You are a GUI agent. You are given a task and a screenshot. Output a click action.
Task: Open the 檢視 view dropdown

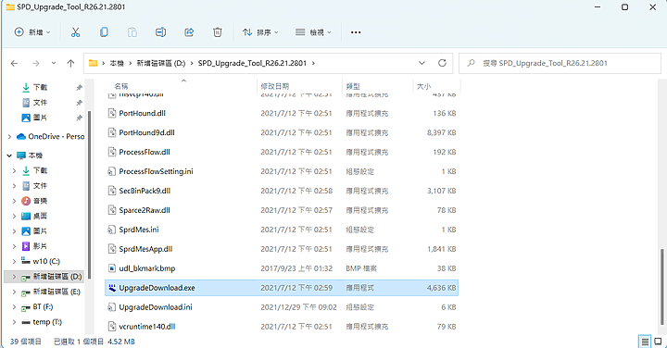[x=313, y=32]
